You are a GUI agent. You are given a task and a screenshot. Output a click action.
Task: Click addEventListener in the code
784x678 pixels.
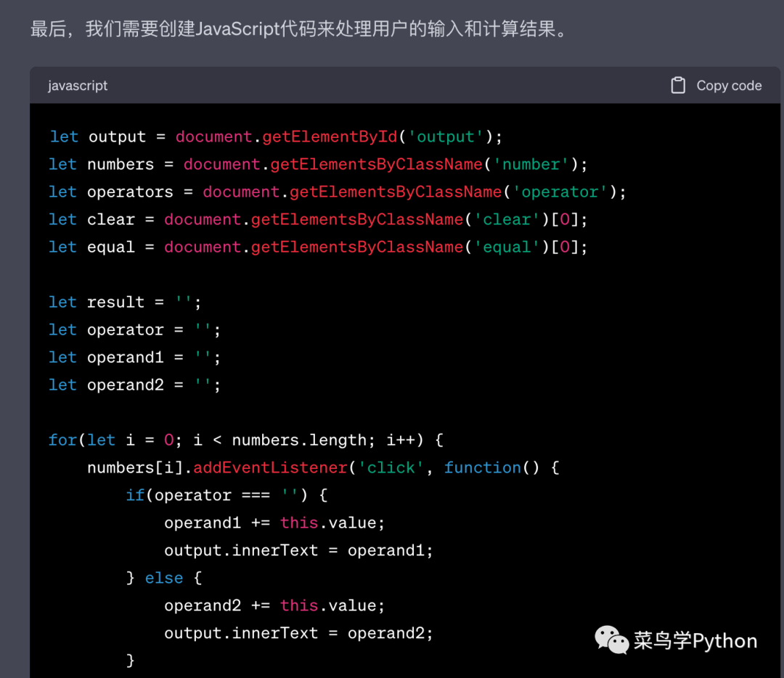coord(271,468)
